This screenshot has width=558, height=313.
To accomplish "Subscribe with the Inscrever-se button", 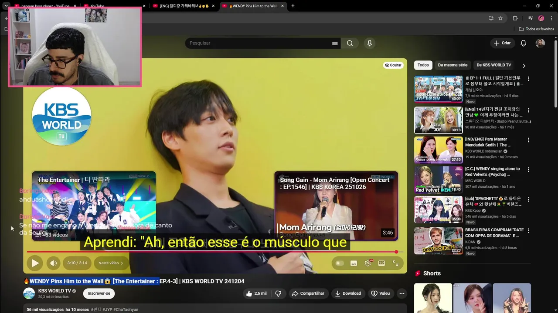I will click(99, 293).
